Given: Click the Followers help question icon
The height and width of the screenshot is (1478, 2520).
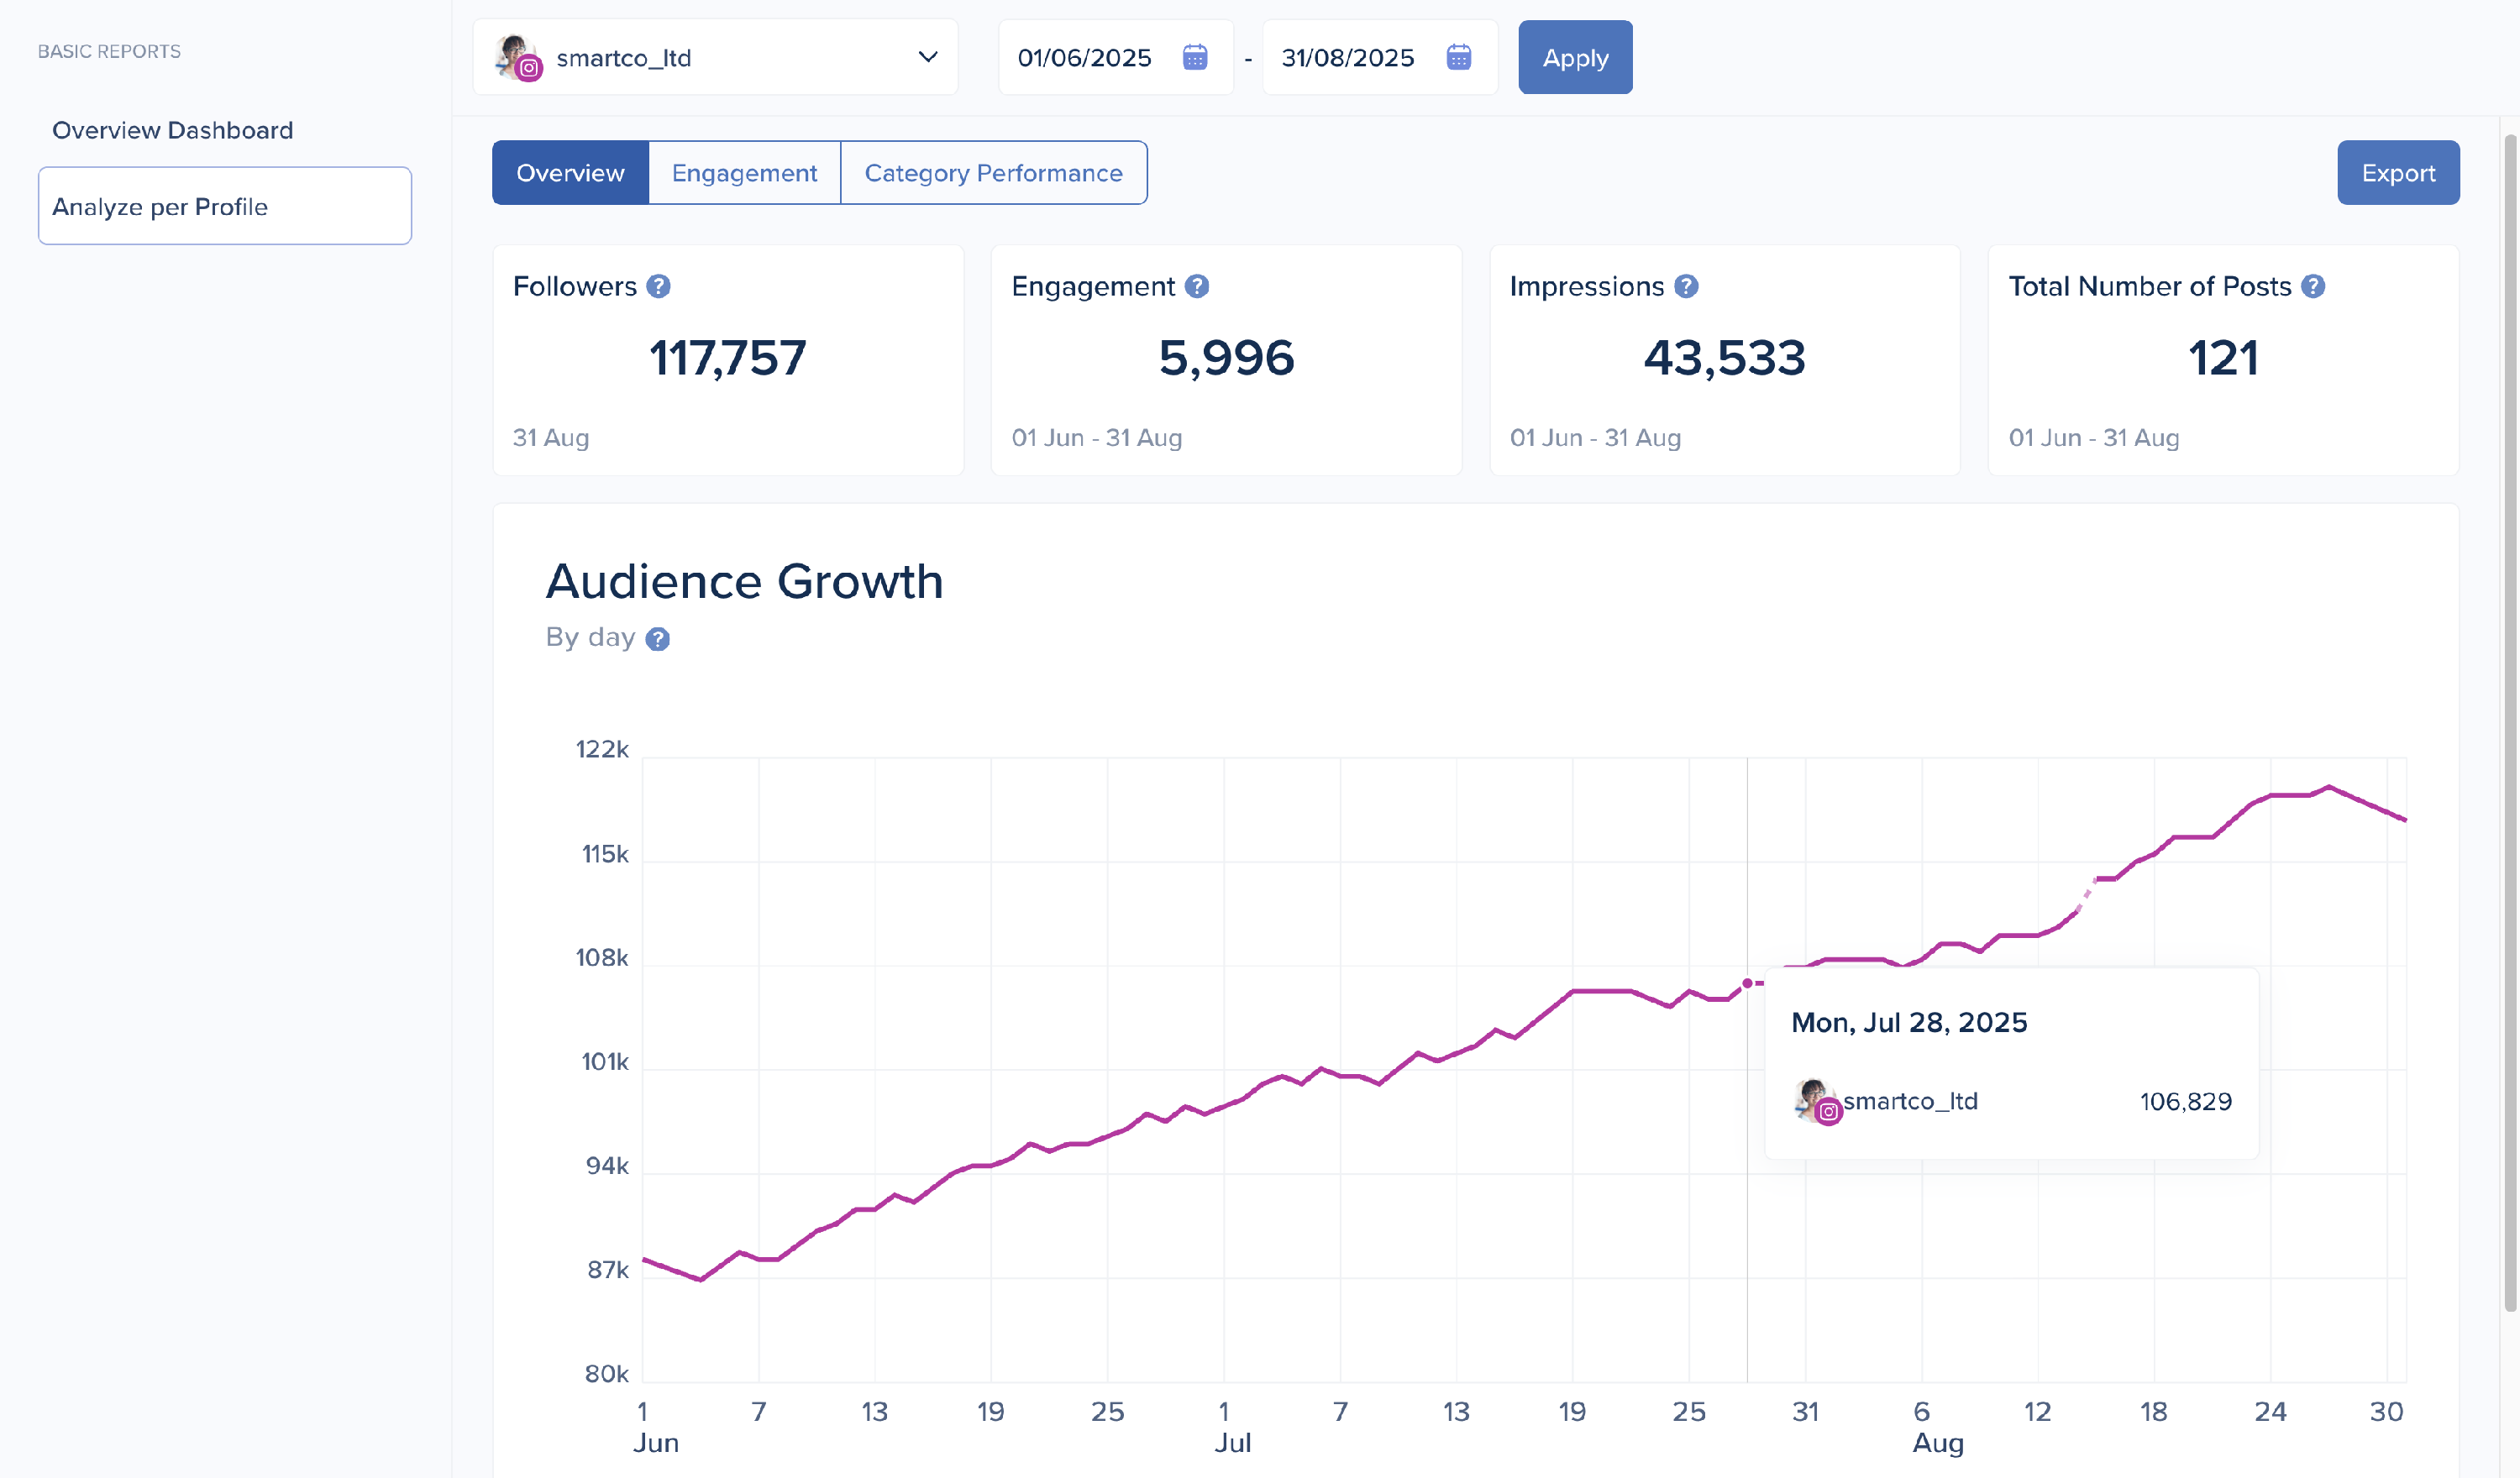Looking at the screenshot, I should click(658, 287).
